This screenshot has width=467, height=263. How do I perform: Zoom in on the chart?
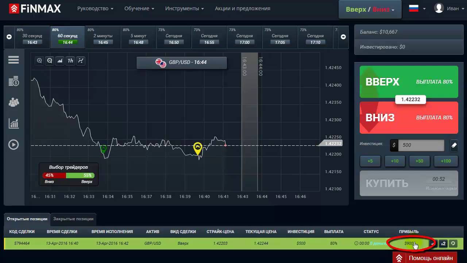[39, 61]
